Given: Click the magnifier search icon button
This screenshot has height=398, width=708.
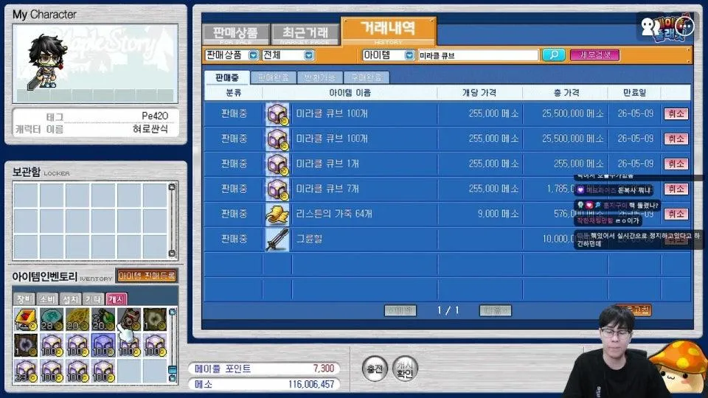Looking at the screenshot, I should tap(553, 55).
